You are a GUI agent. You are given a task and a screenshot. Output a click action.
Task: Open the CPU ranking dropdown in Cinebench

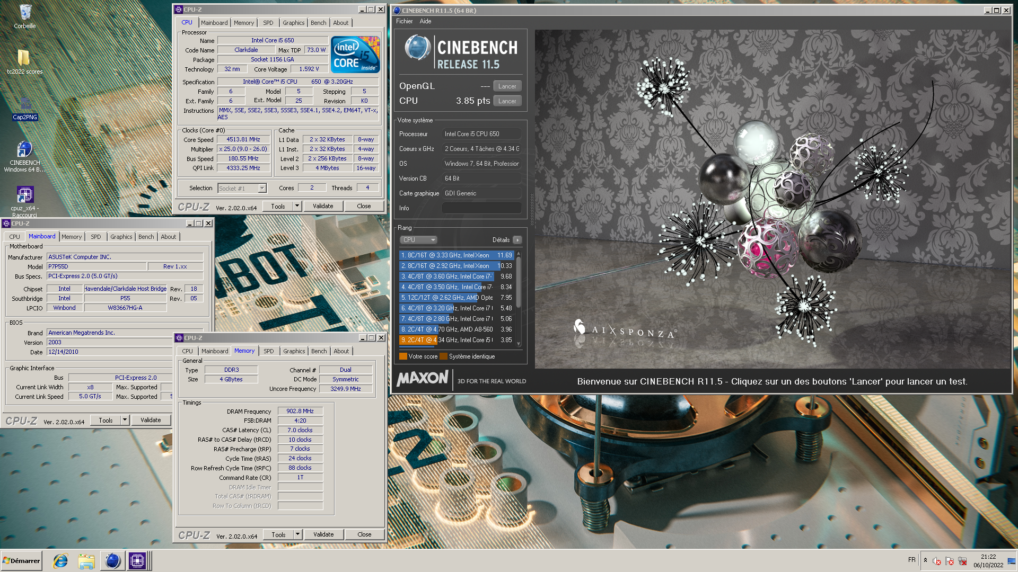point(419,240)
